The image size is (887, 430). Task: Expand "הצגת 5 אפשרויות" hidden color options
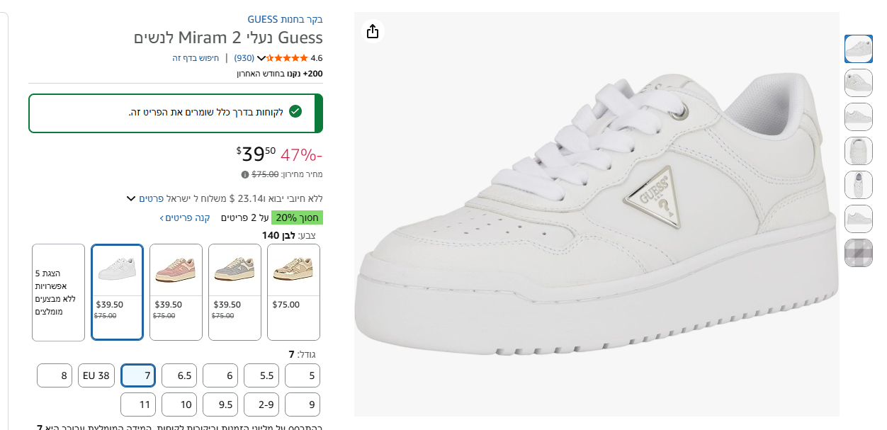point(58,292)
